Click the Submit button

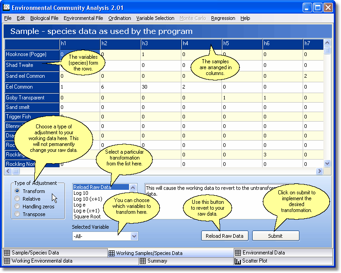coord(276,236)
